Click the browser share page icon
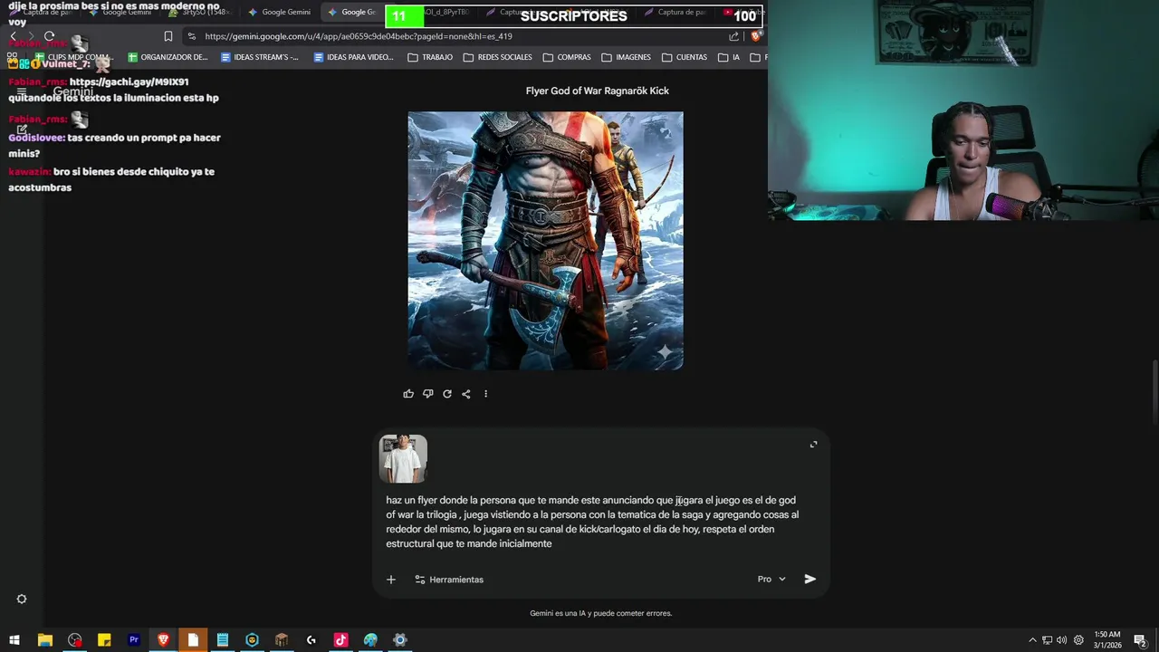This screenshot has width=1159, height=652. [x=733, y=36]
